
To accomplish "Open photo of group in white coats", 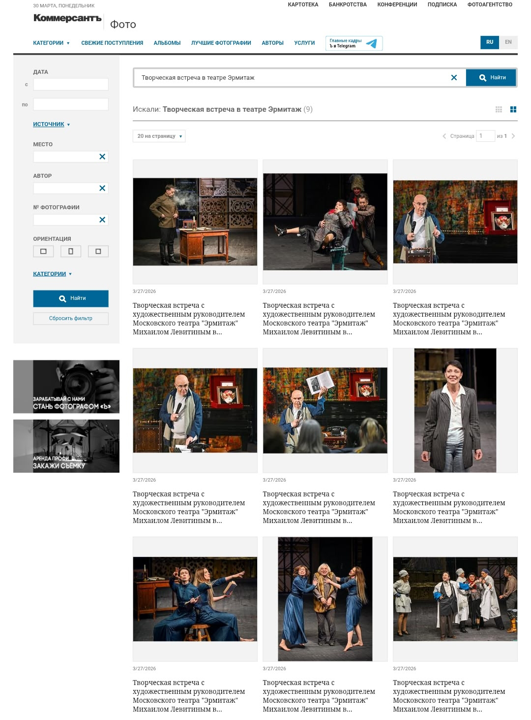I will (455, 599).
